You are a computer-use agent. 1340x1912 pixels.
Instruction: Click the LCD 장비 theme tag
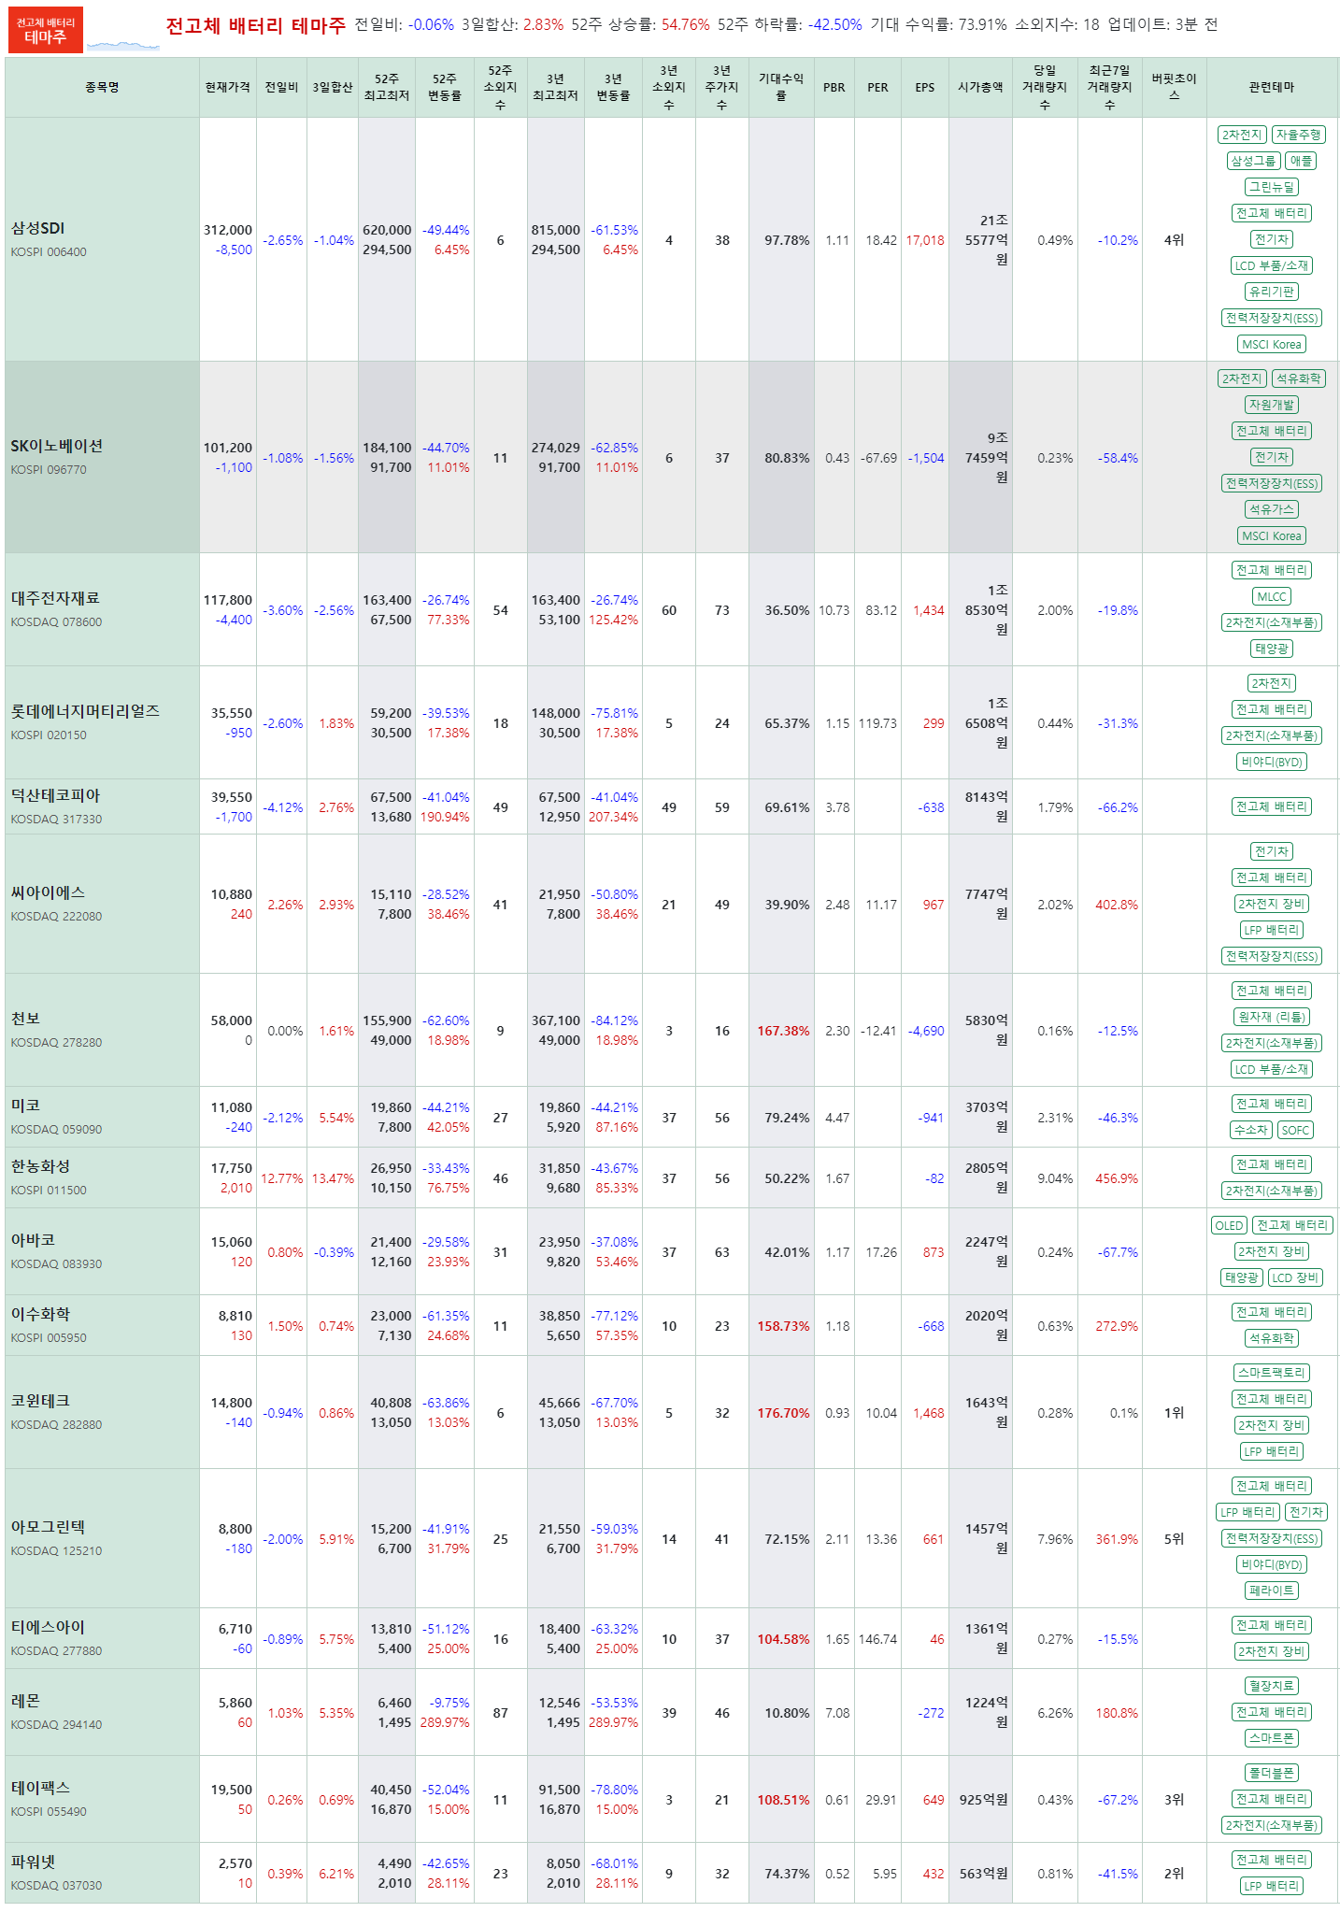pos(1295,1277)
